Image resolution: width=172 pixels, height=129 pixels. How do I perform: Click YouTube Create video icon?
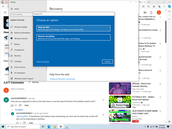pyautogui.click(x=145, y=12)
